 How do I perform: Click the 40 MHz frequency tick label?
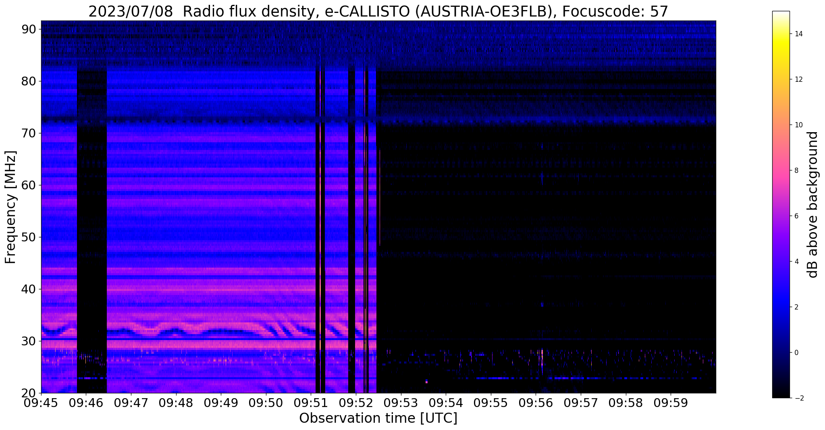(29, 289)
